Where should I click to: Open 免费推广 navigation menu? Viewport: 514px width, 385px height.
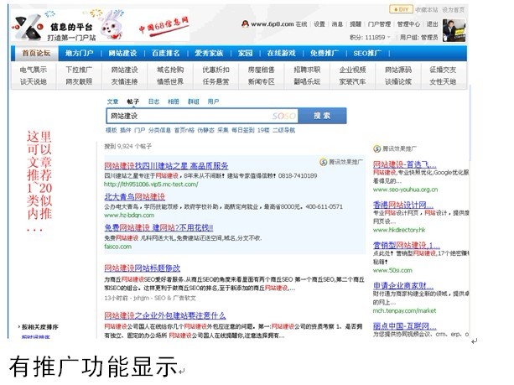(324, 53)
